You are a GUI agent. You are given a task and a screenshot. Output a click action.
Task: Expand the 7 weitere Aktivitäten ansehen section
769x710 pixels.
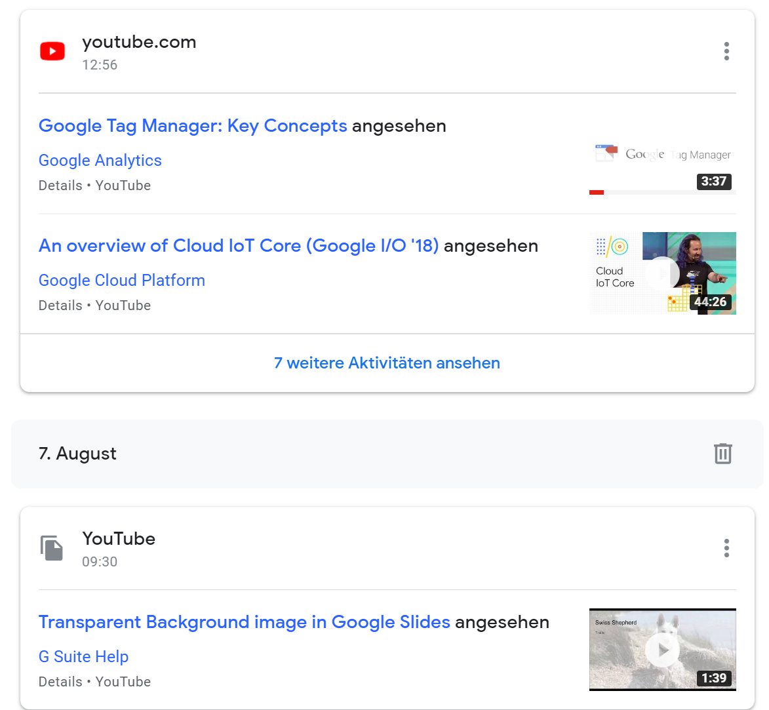click(x=387, y=363)
